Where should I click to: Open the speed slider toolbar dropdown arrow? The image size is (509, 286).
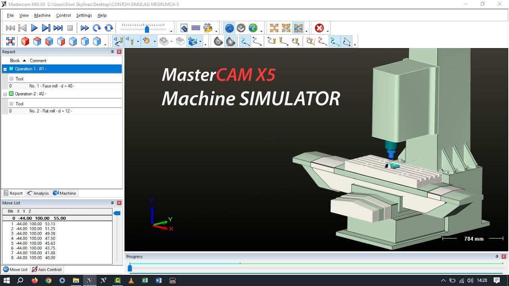(171, 31)
